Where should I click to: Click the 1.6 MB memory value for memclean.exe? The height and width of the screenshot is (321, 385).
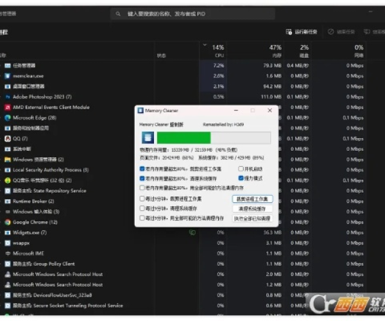pyautogui.click(x=274, y=76)
